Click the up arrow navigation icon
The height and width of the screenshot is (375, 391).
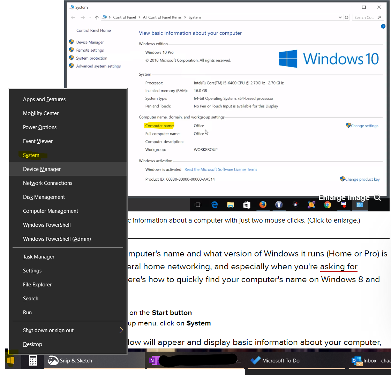pos(97,17)
